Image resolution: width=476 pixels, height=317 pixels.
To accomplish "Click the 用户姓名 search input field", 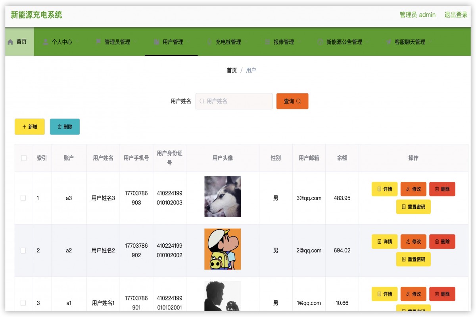I will pyautogui.click(x=234, y=101).
